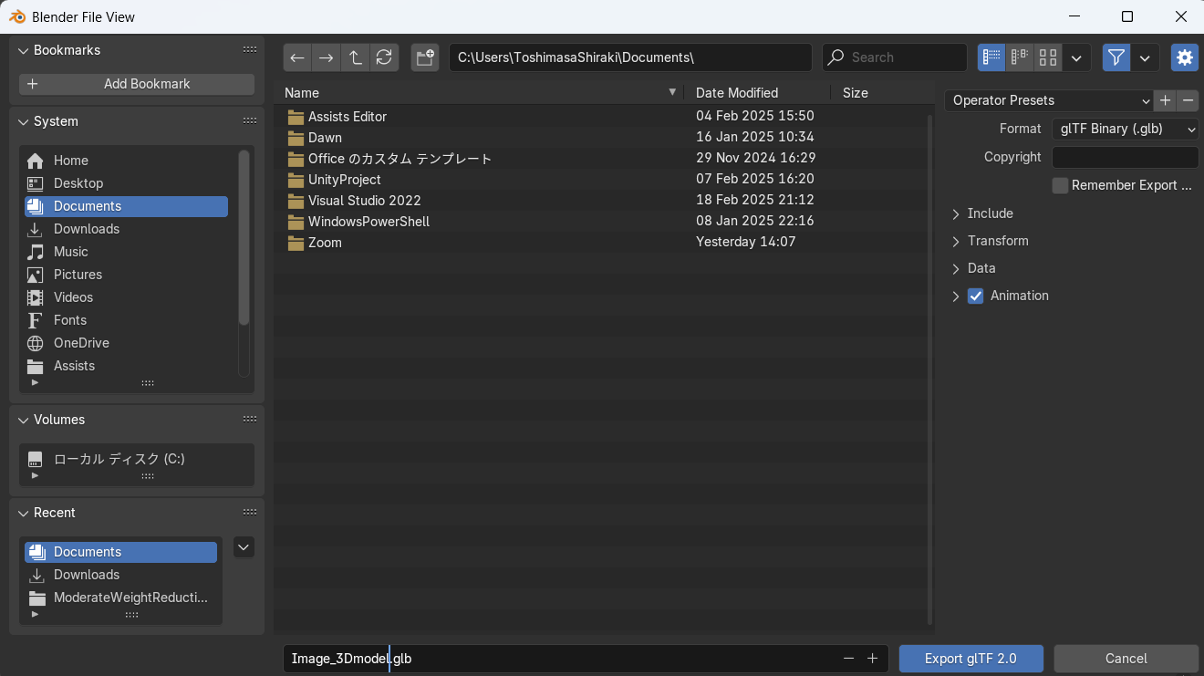Toggle file filter funnel icon

[1116, 57]
